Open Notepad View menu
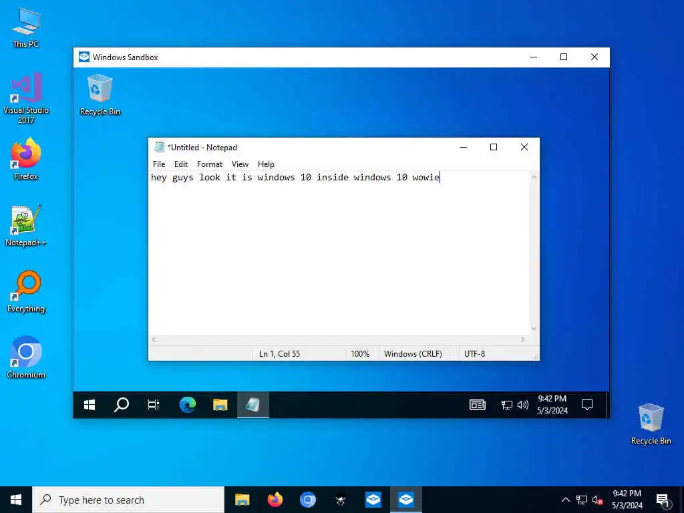Viewport: 684px width, 513px height. (x=240, y=164)
